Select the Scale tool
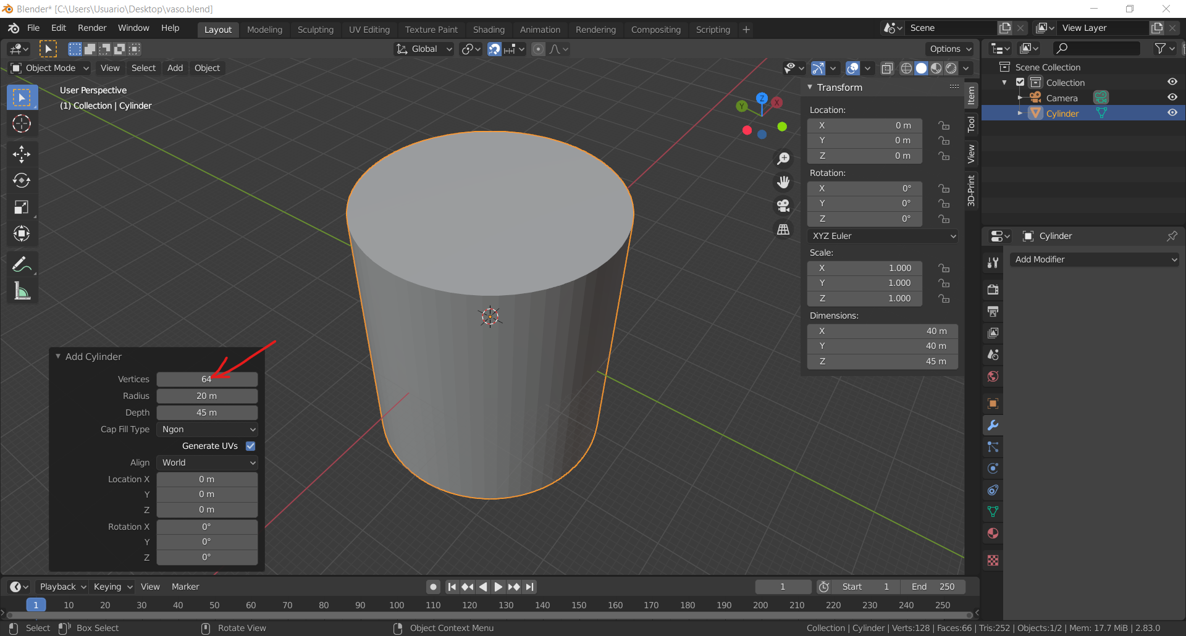Screen dimensions: 1186x636 click(x=22, y=207)
